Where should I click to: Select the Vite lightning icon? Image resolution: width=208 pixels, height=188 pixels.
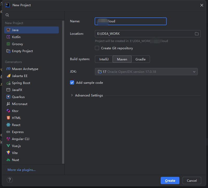(x=8, y=153)
